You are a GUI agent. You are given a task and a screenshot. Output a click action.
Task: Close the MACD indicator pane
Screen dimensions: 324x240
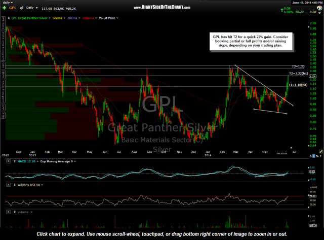click(8, 161)
